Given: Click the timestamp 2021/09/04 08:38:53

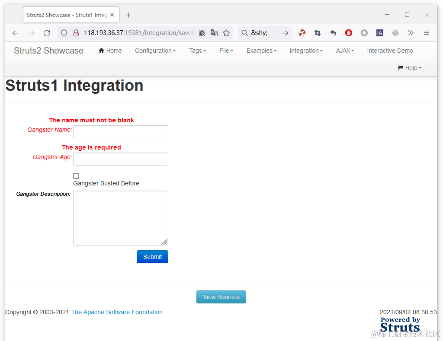Looking at the screenshot, I should (x=408, y=312).
